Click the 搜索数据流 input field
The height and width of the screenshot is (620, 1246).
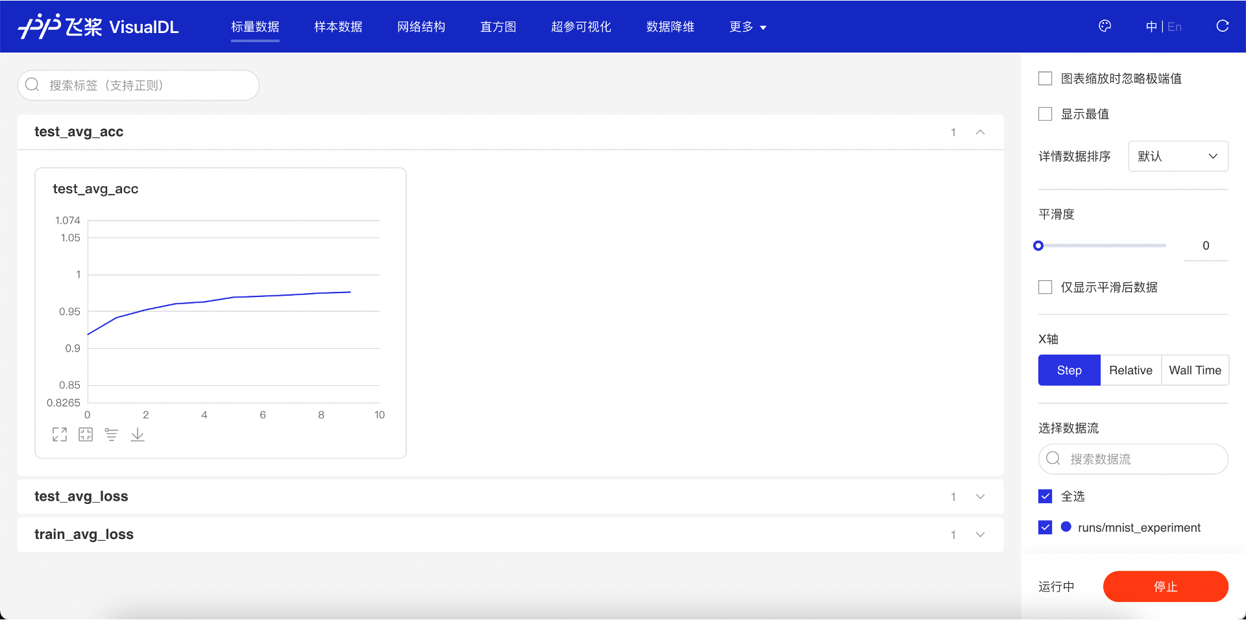1142,459
